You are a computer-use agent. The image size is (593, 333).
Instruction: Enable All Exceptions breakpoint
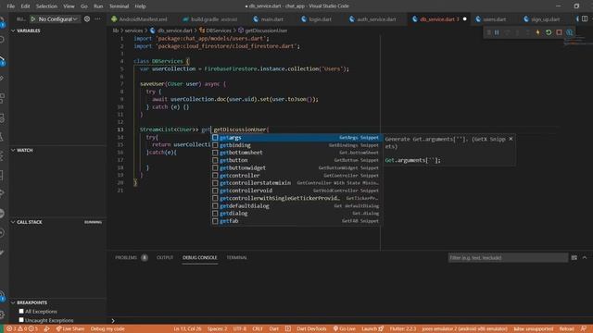point(21,311)
